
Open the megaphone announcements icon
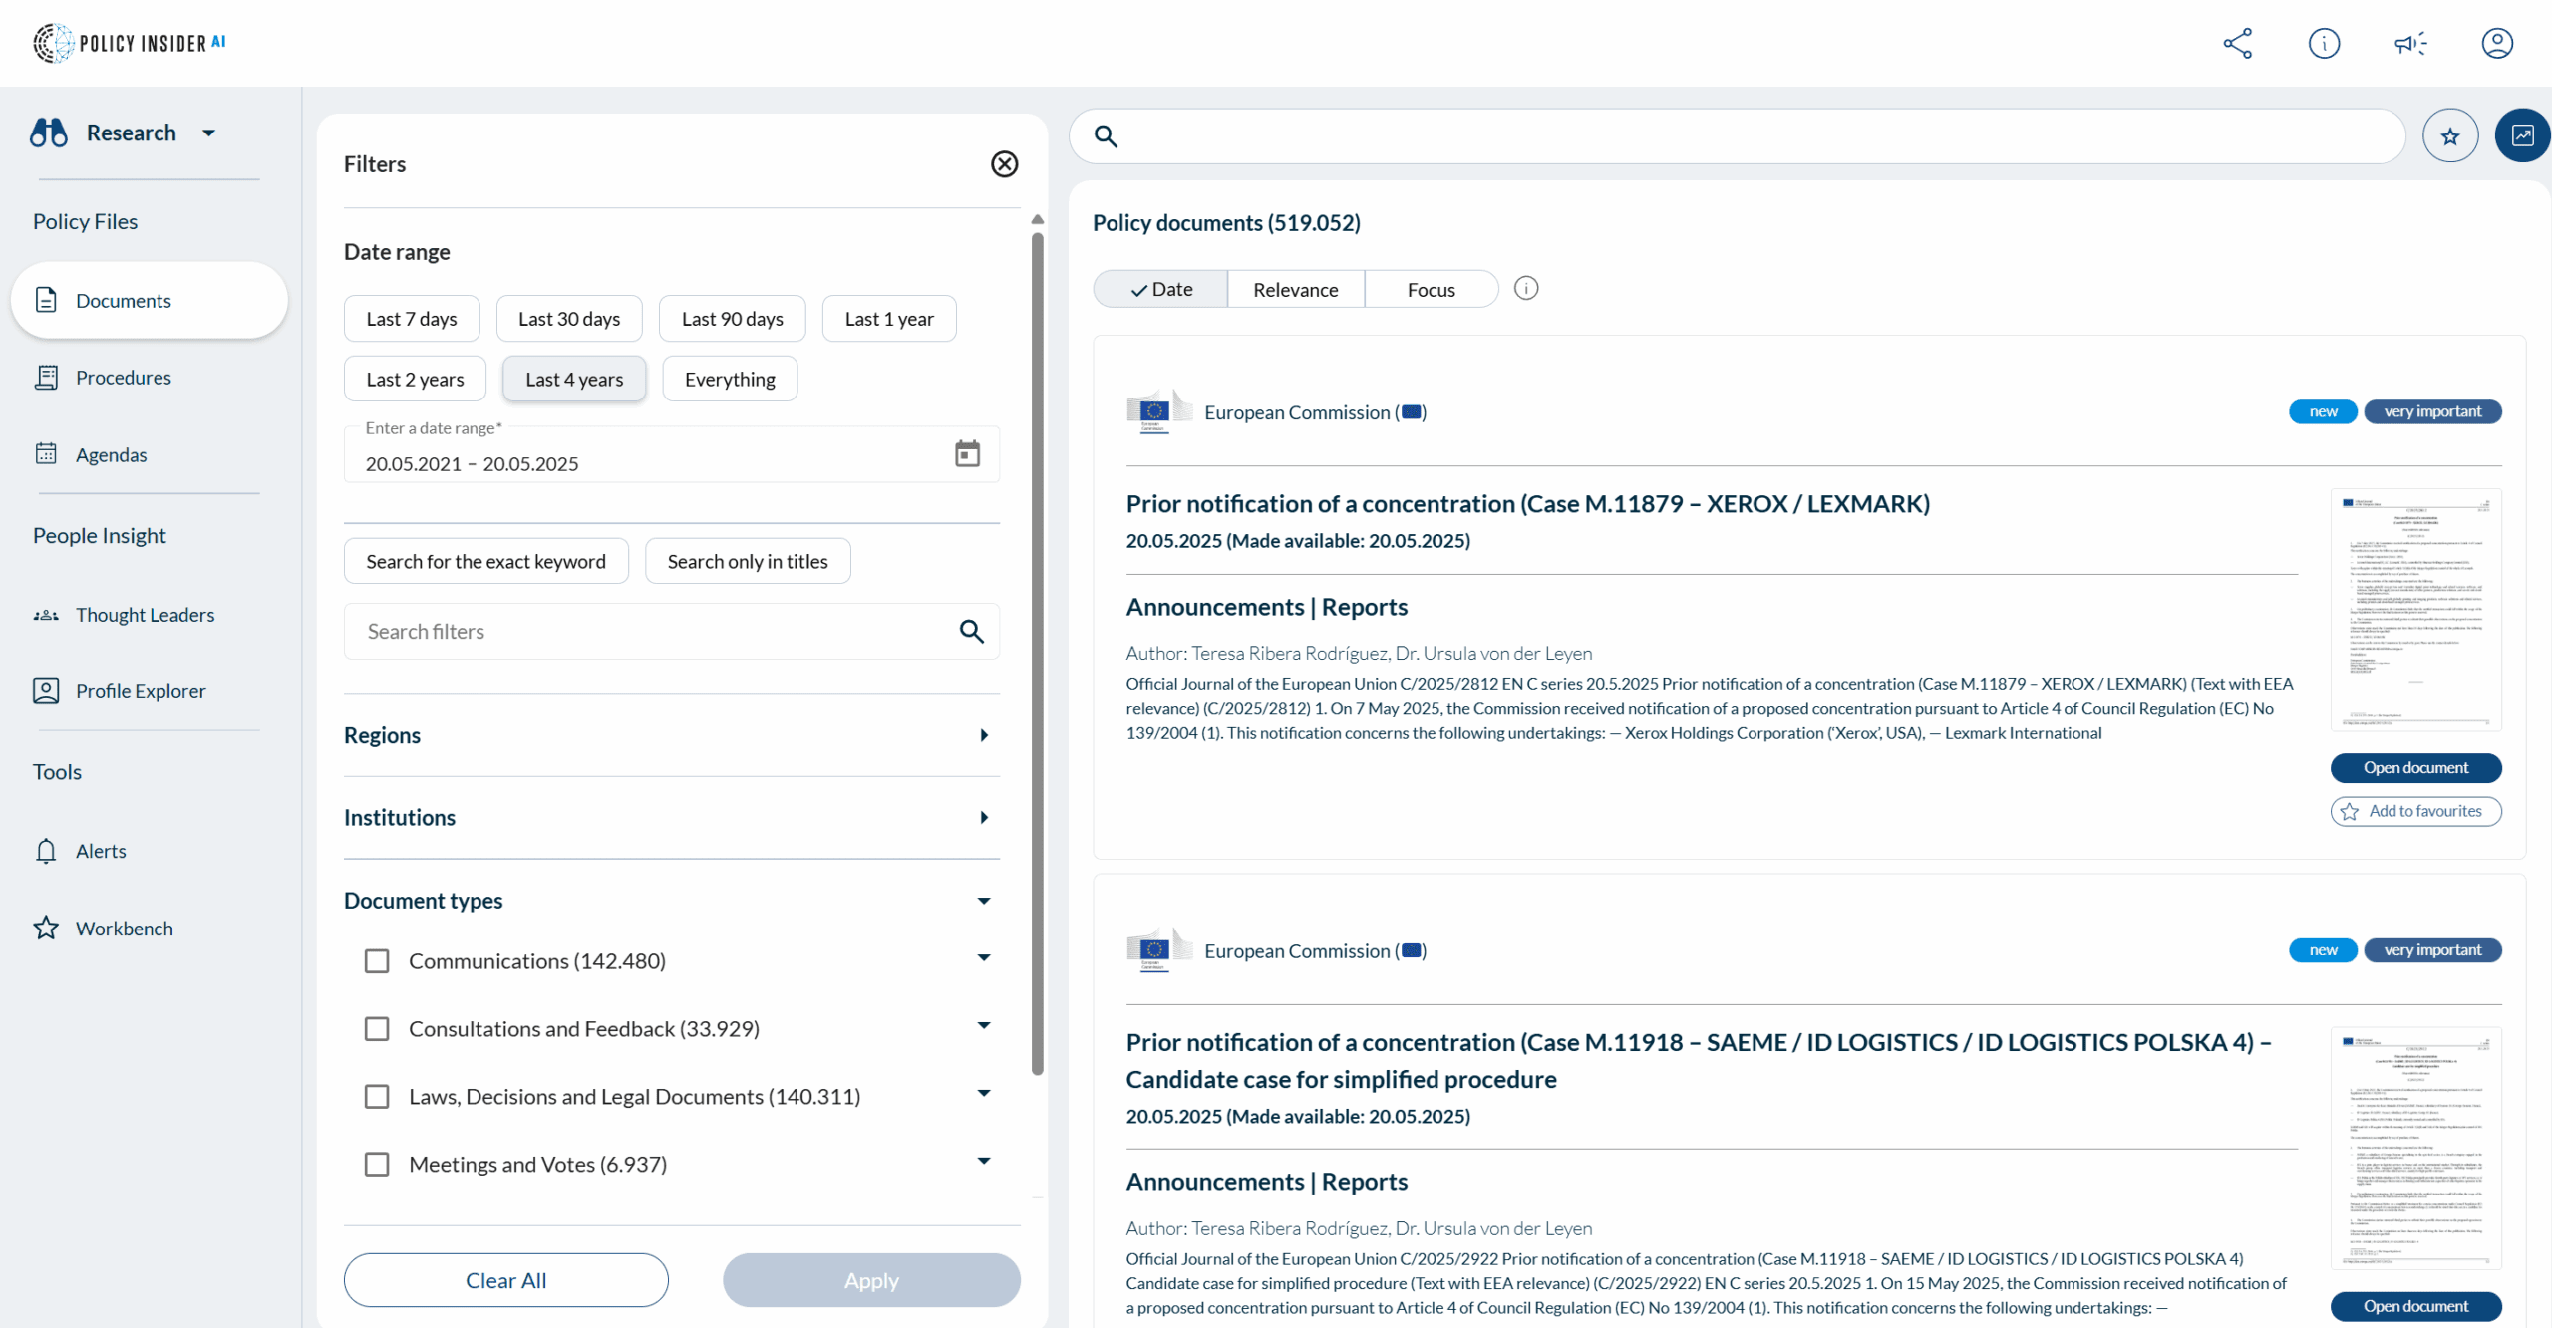pyautogui.click(x=2410, y=43)
